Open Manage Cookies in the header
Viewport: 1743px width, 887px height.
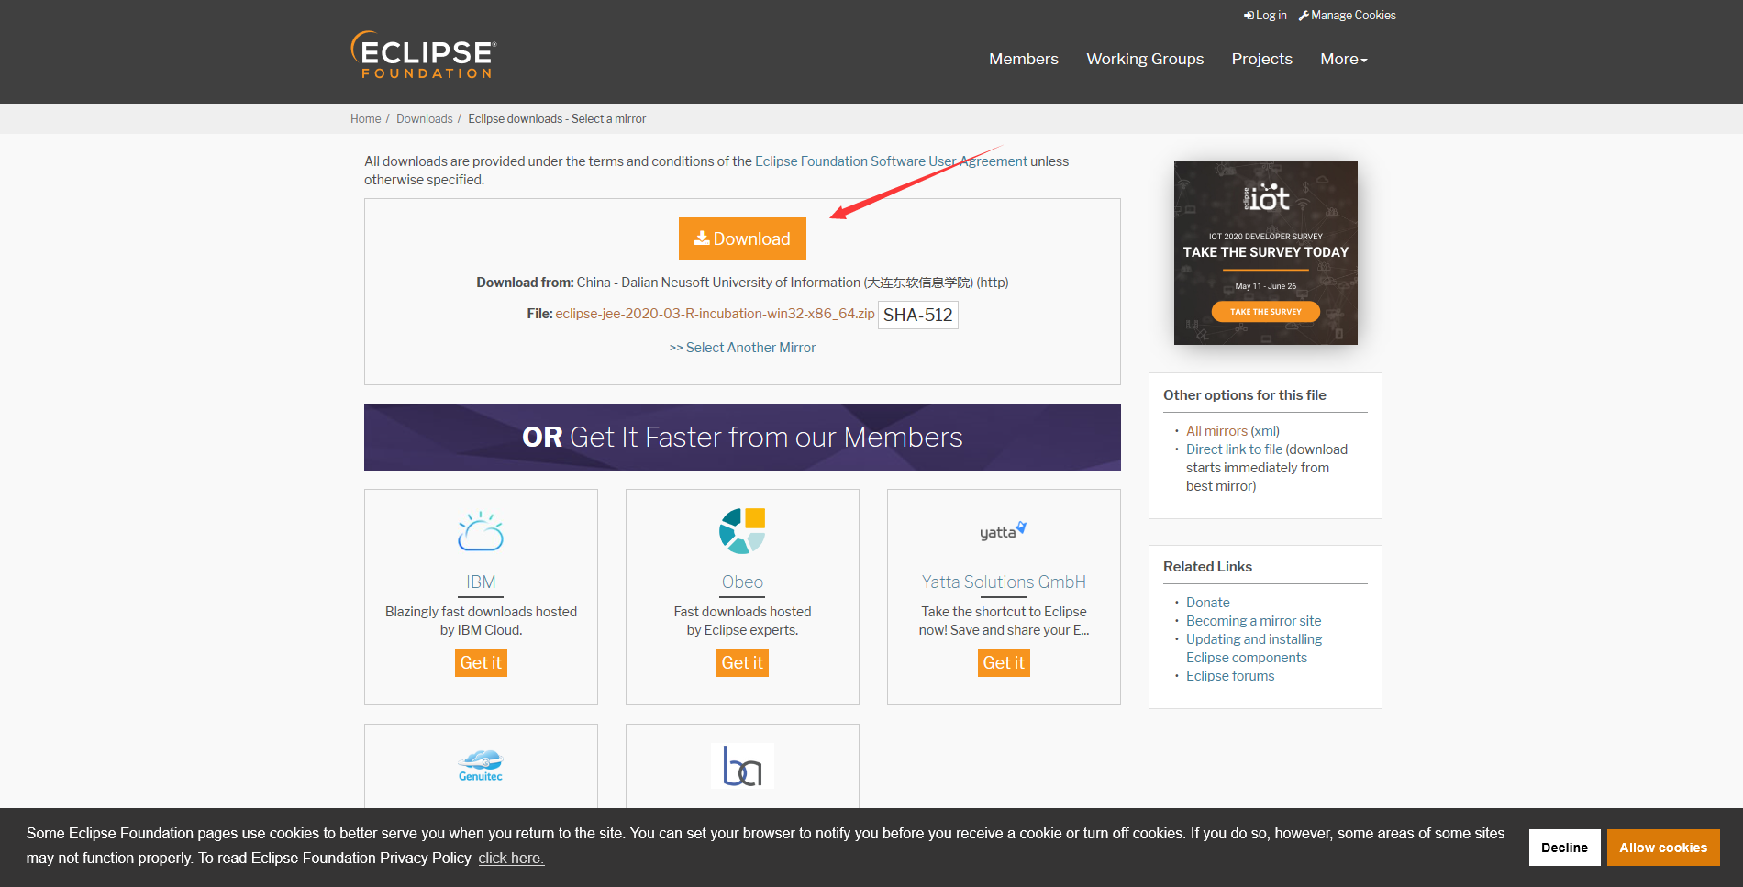pyautogui.click(x=1347, y=16)
